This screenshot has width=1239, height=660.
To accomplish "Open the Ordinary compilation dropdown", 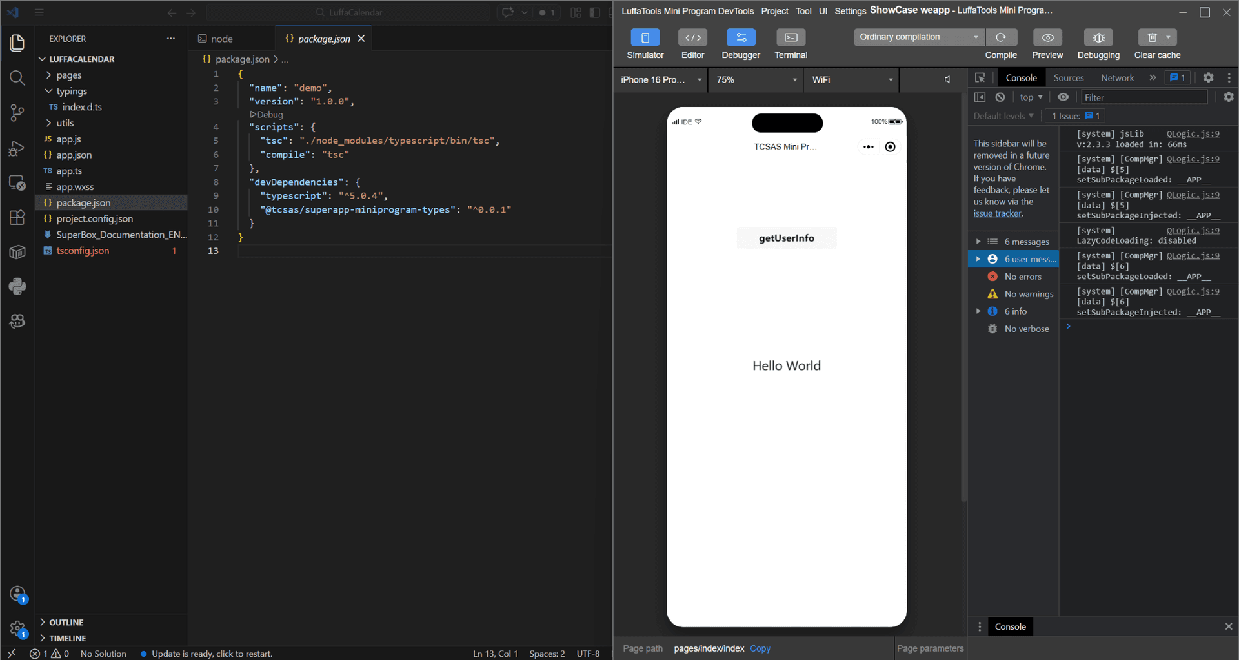I will click(918, 37).
